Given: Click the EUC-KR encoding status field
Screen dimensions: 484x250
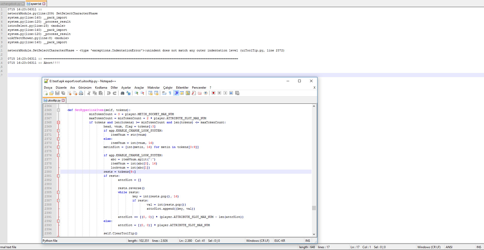Looking at the screenshot, I should click(280, 241).
